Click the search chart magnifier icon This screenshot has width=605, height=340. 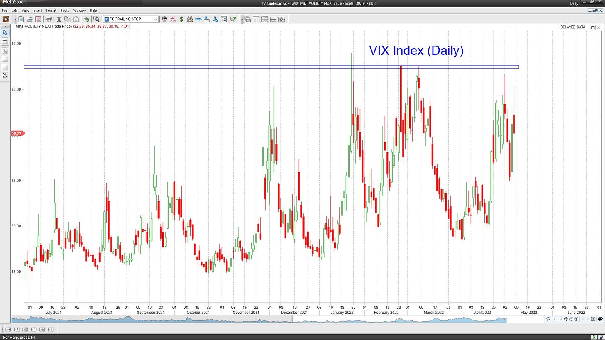(x=224, y=19)
